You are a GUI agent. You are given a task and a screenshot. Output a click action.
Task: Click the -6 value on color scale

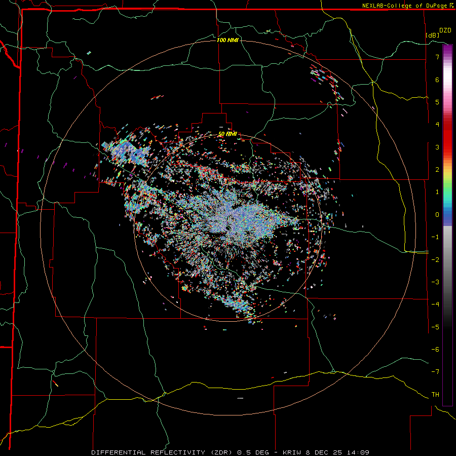pyautogui.click(x=435, y=350)
